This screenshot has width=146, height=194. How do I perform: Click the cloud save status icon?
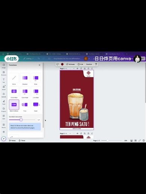tap(49, 59)
